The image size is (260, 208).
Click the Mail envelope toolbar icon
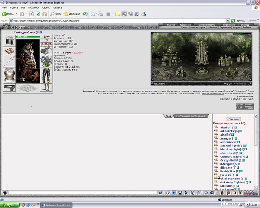(x=93, y=14)
